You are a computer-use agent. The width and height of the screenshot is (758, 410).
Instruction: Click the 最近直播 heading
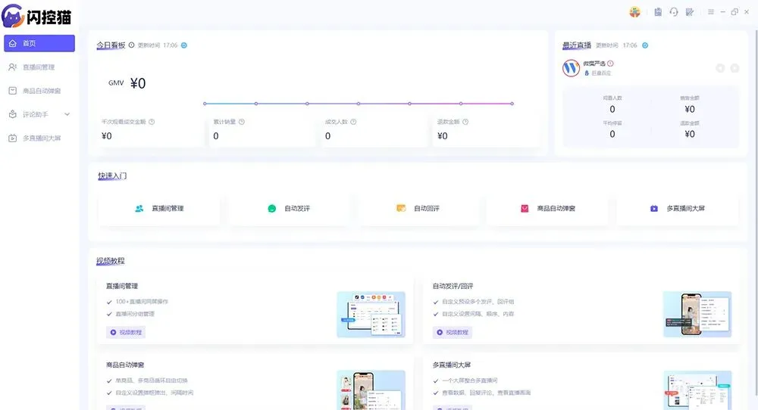[577, 45]
